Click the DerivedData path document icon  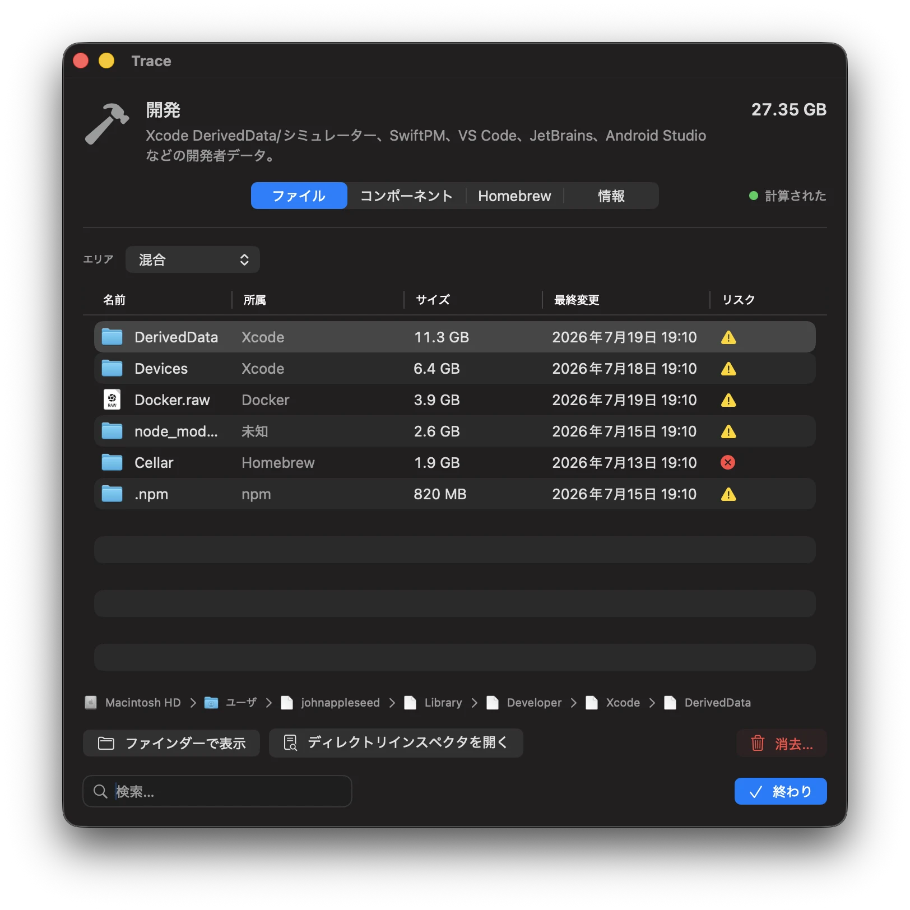pos(670,703)
